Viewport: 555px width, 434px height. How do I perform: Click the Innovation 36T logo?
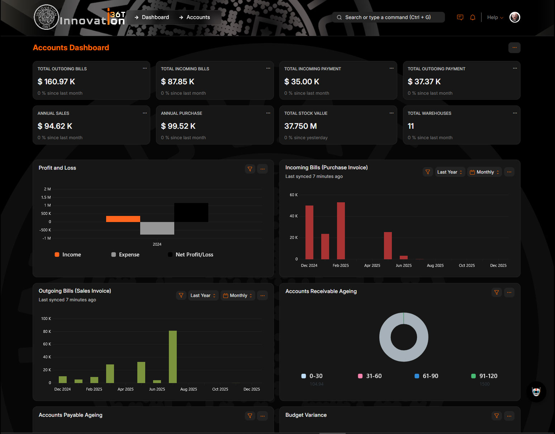[x=80, y=18]
